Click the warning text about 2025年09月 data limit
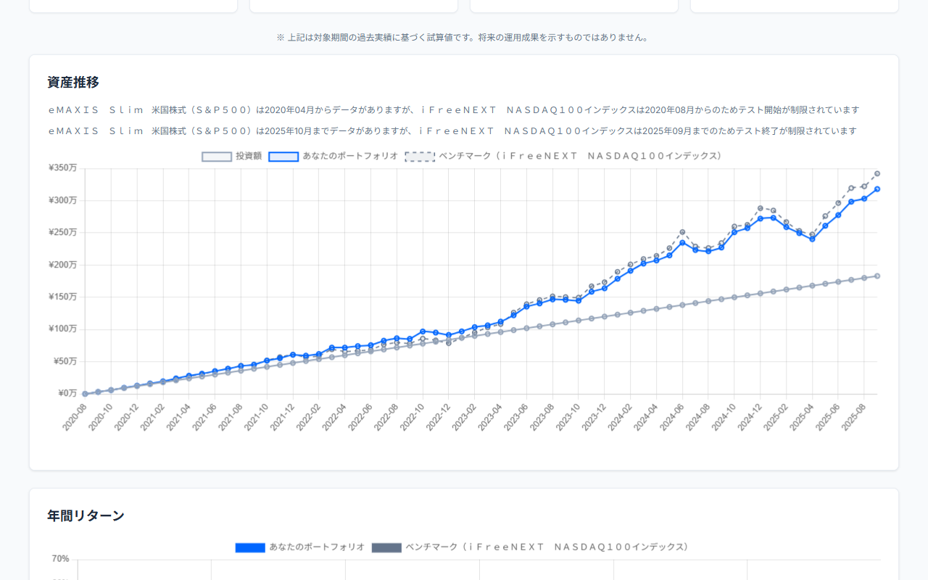 click(455, 131)
